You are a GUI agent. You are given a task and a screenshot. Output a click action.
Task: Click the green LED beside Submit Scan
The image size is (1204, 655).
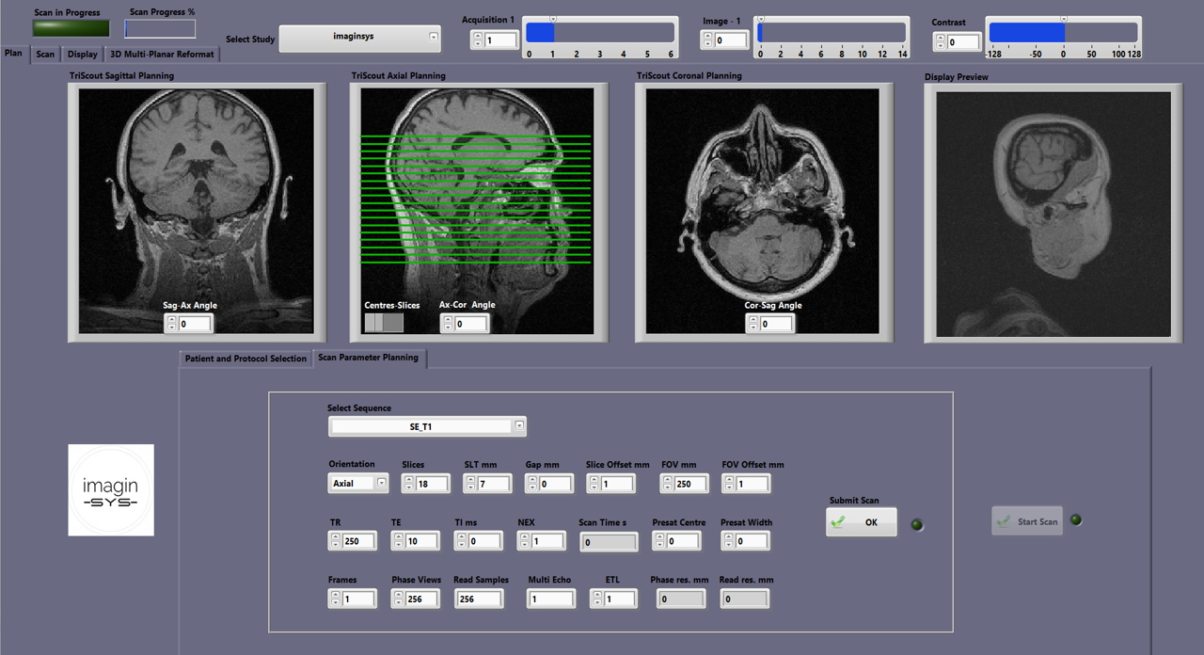pyautogui.click(x=916, y=524)
